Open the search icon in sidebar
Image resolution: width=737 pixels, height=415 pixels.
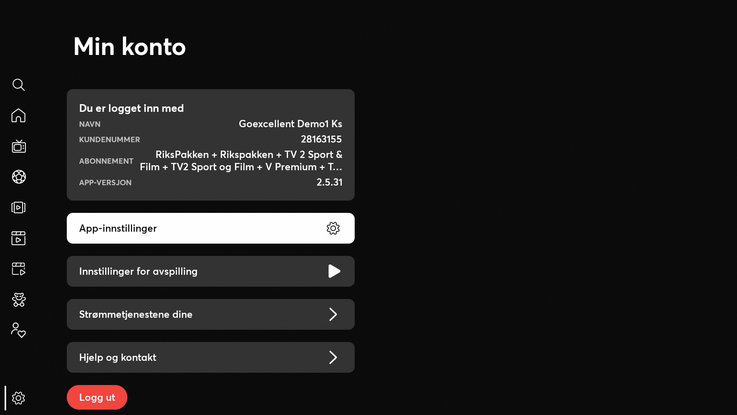18,85
